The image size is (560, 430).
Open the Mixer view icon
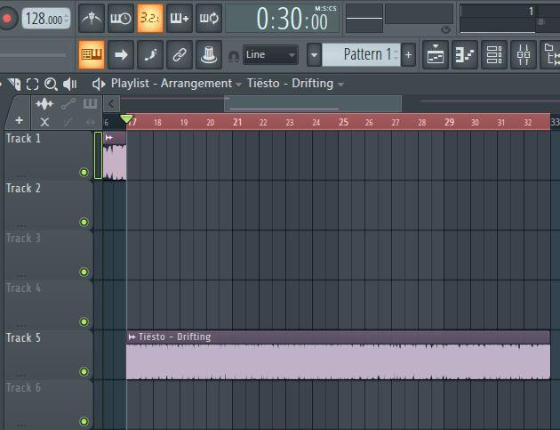pyautogui.click(x=524, y=54)
